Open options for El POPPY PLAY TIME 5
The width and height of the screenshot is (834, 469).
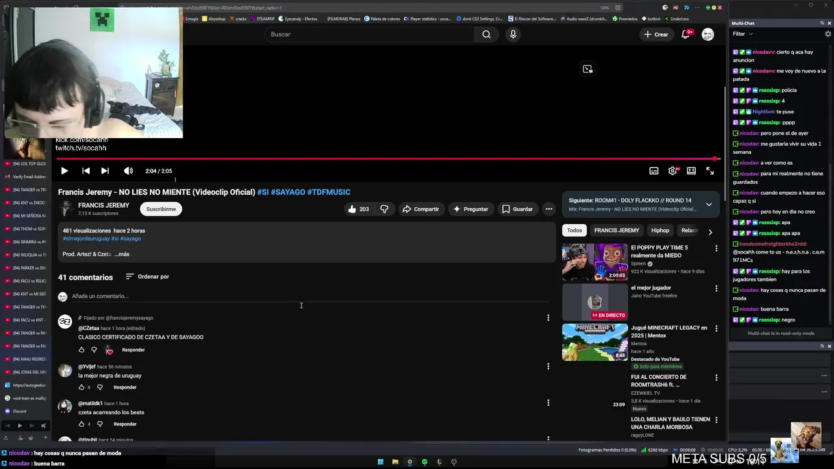click(x=716, y=248)
